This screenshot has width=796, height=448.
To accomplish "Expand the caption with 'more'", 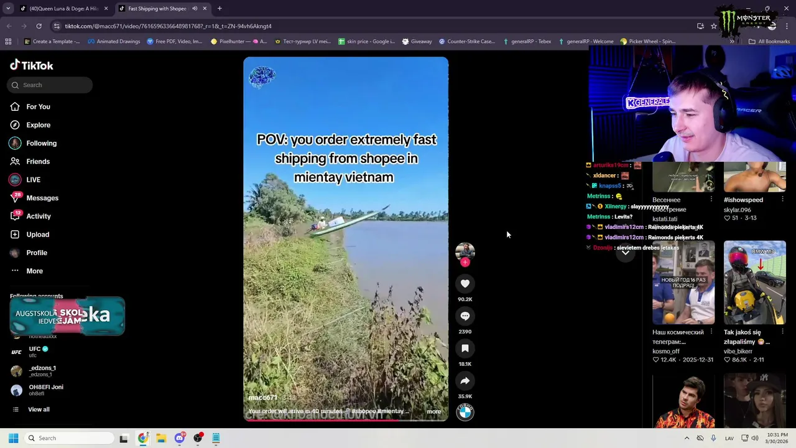I will tap(433, 411).
